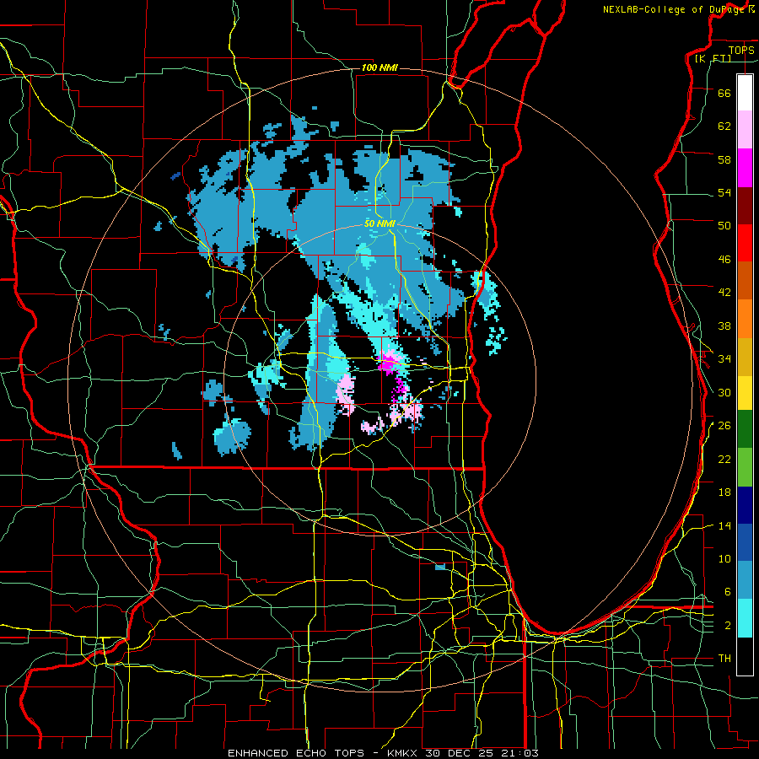Click the light orange legend swatch
759x759 pixels.
click(745, 319)
